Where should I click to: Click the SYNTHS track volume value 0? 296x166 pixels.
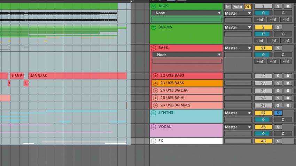[x=263, y=119]
